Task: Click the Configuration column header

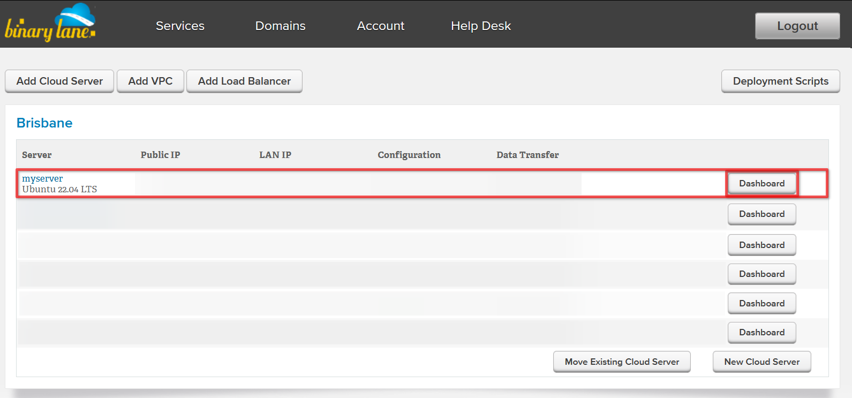Action: click(409, 155)
